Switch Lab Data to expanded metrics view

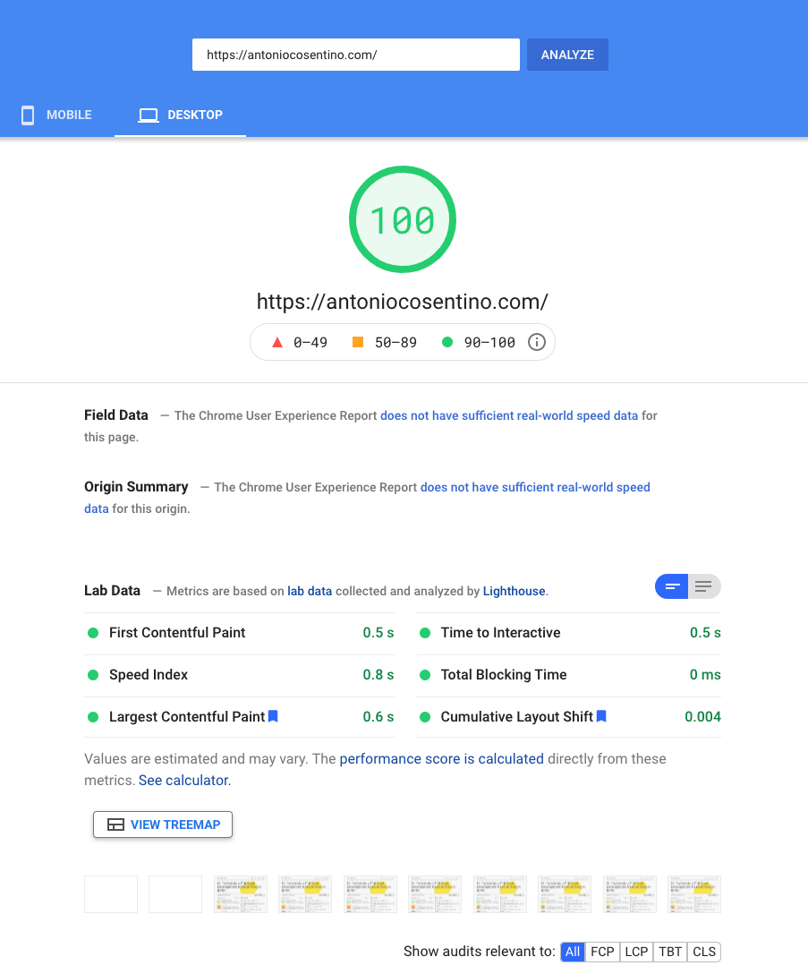pyautogui.click(x=703, y=586)
